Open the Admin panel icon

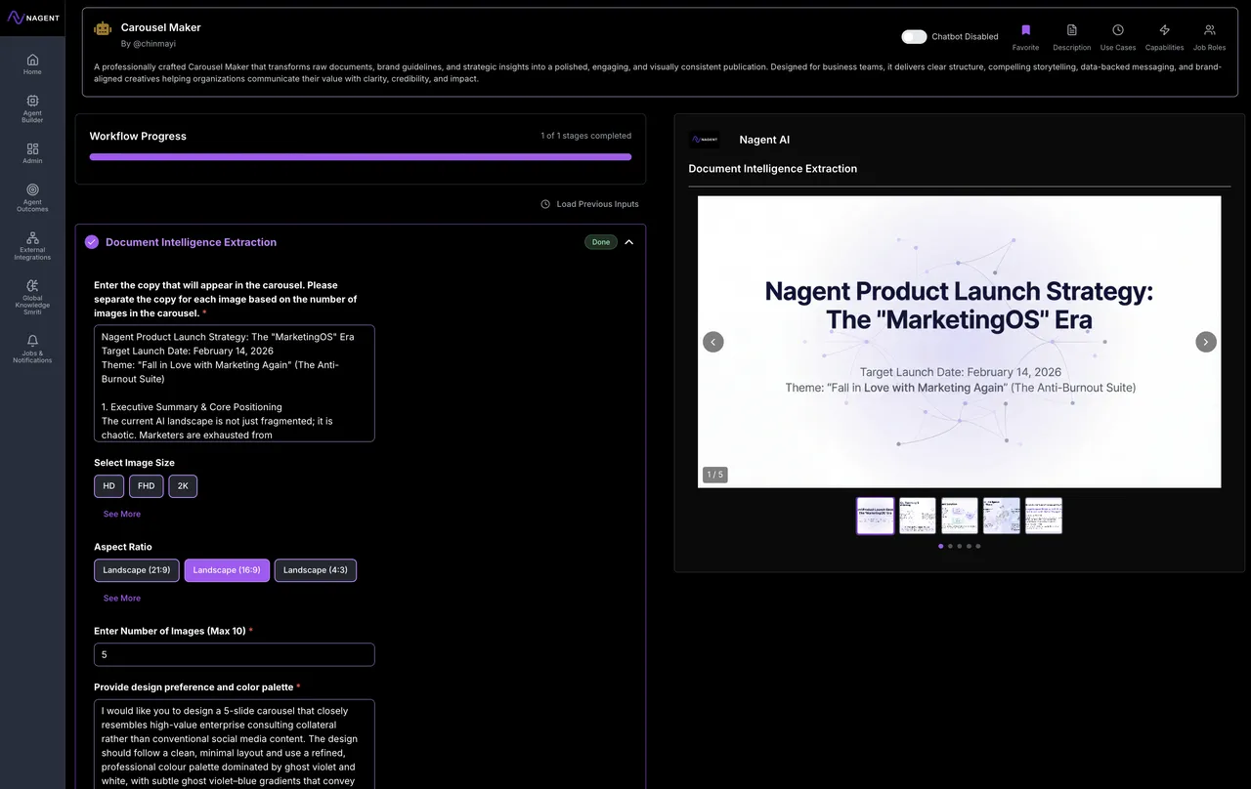(32, 149)
